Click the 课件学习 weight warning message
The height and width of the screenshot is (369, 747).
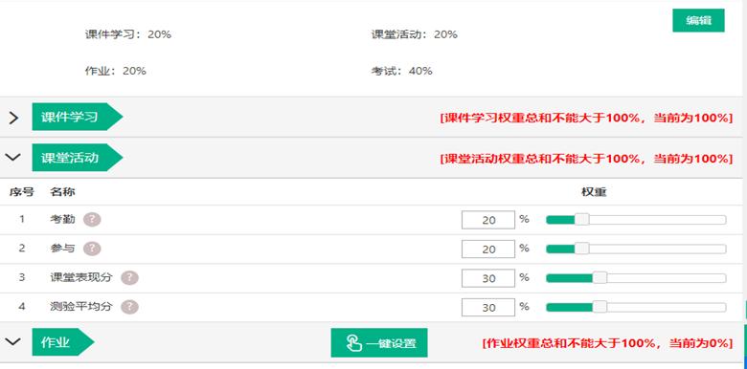click(586, 119)
